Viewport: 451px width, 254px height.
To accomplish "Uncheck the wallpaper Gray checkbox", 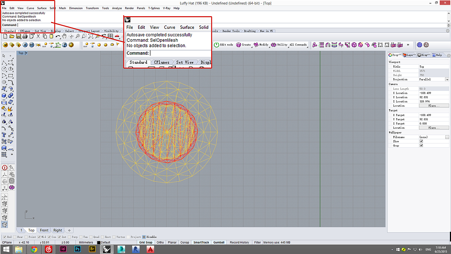I will pyautogui.click(x=421, y=145).
